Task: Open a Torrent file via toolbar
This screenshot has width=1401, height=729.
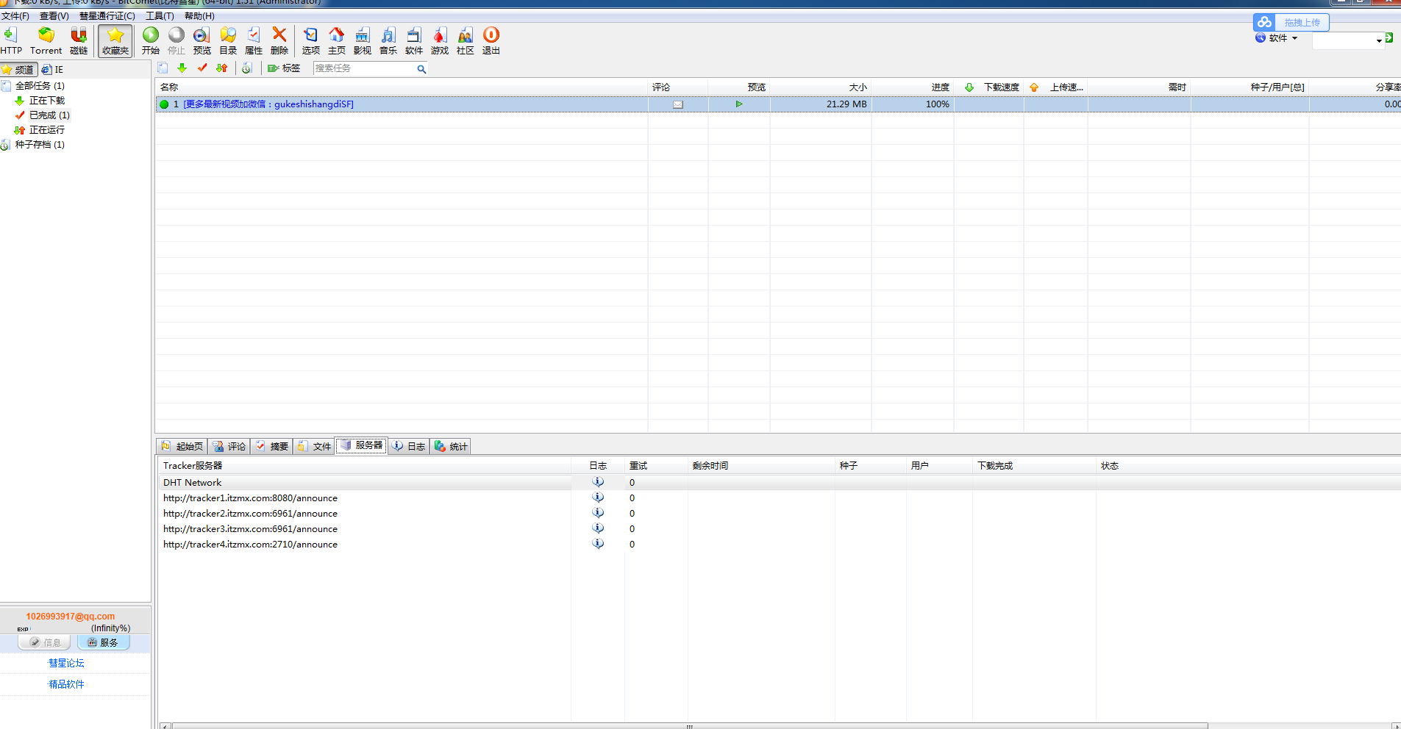Action: (46, 40)
